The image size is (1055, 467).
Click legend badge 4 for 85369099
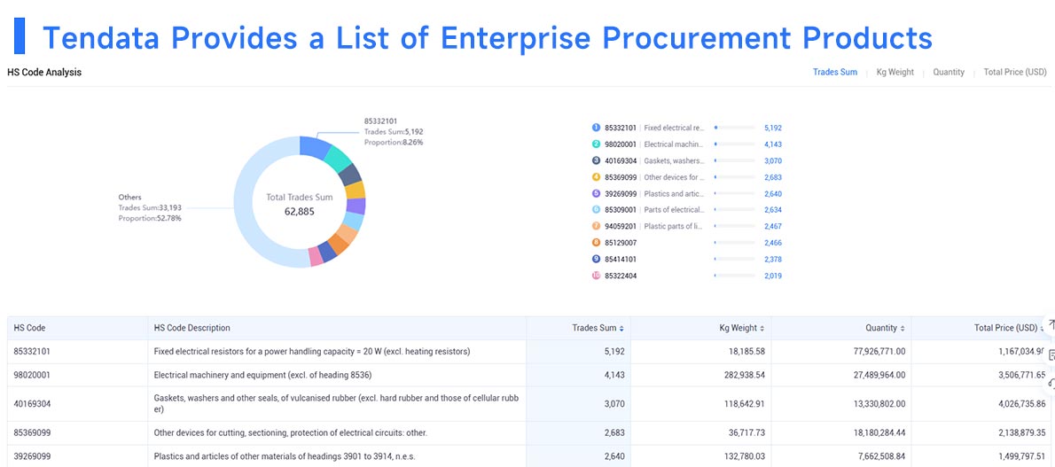(596, 177)
